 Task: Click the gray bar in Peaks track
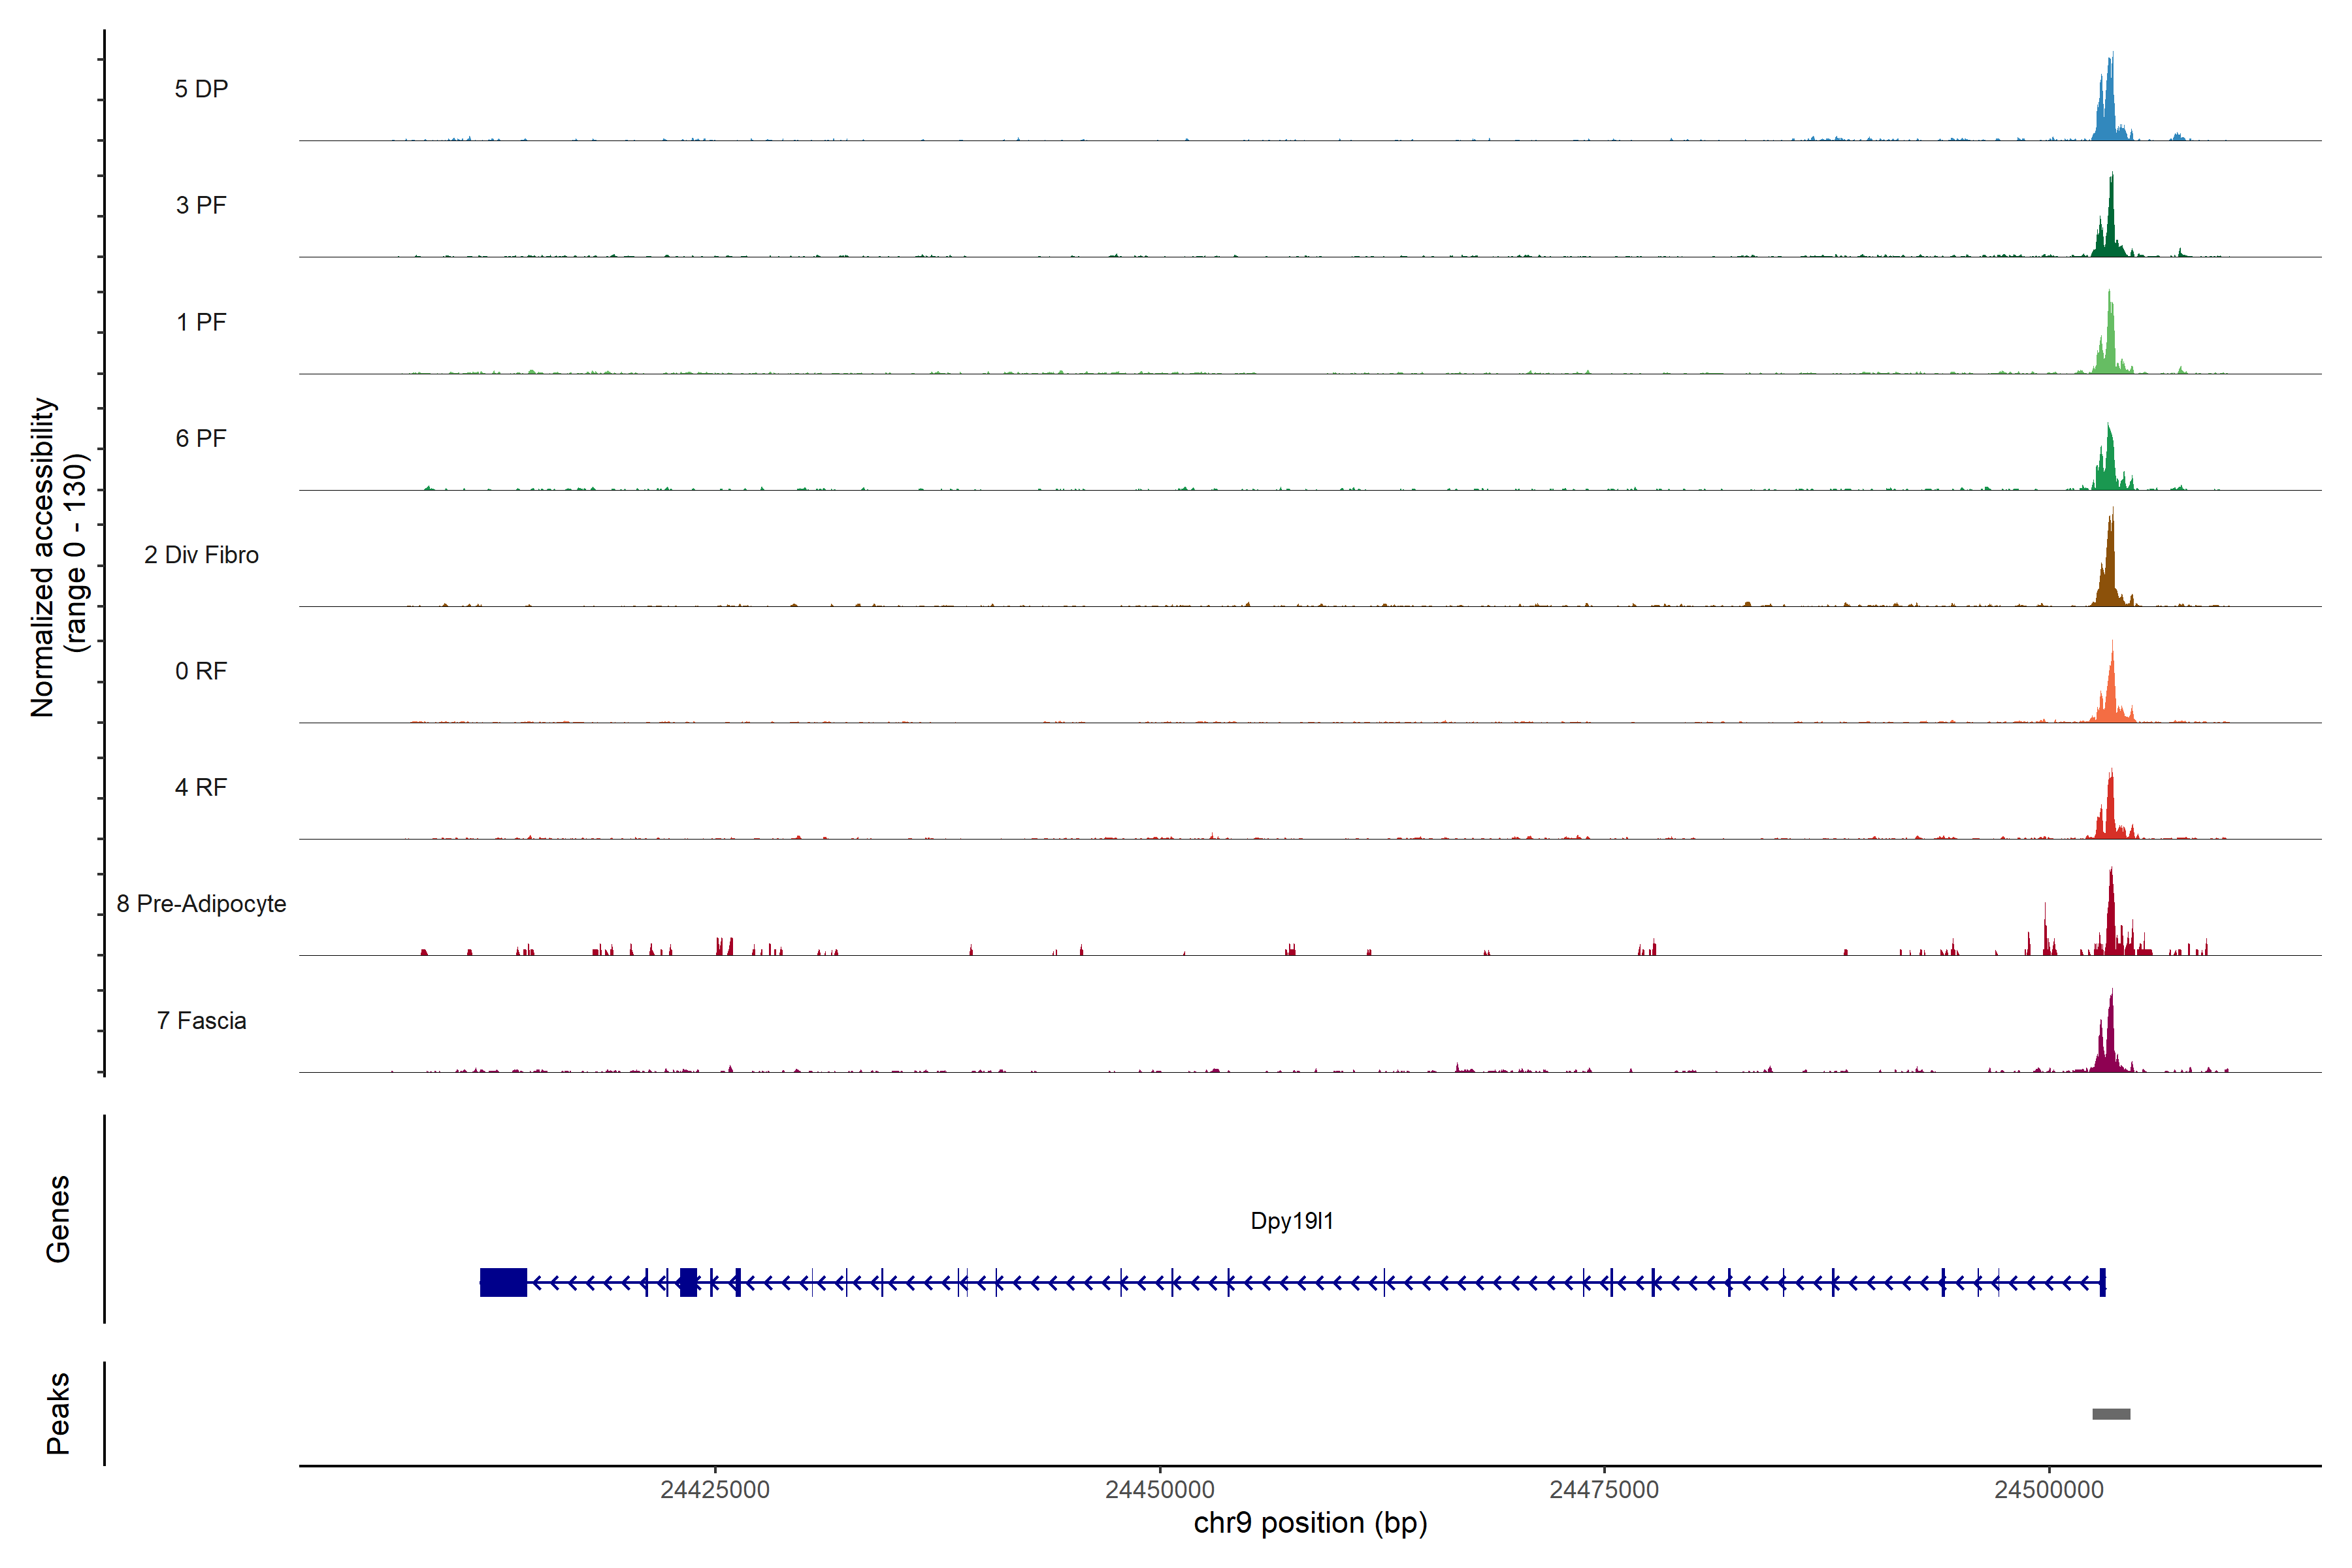2111,1414
